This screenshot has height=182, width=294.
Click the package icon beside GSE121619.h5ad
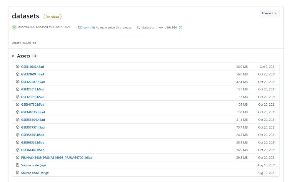point(18,74)
